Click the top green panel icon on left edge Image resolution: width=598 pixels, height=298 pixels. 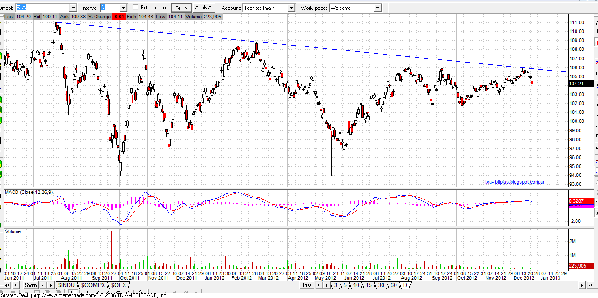[2, 56]
